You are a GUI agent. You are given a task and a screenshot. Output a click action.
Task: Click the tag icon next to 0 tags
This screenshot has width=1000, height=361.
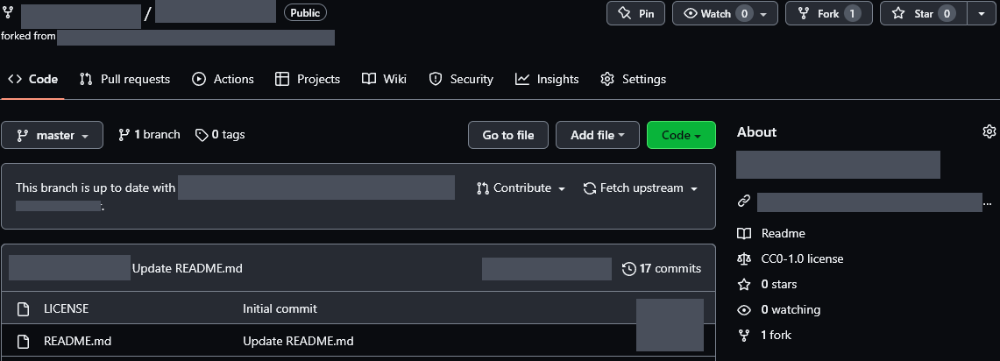[202, 135]
